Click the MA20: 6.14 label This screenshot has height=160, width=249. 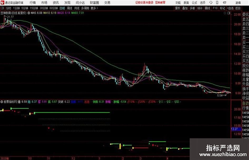(64, 13)
